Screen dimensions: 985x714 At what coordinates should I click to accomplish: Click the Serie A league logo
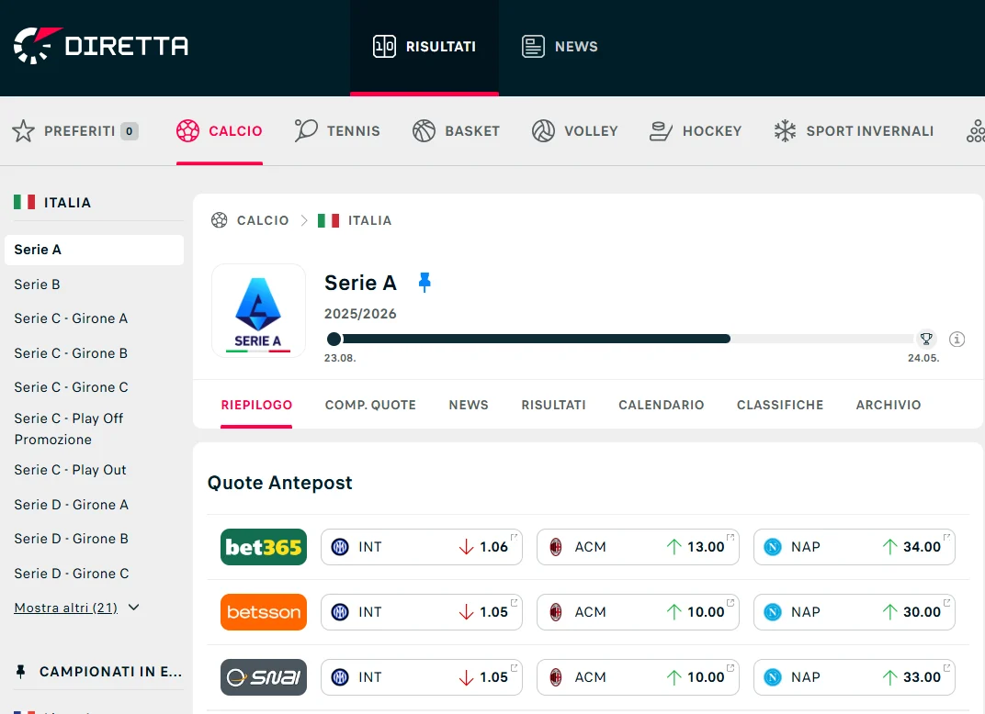(x=258, y=311)
